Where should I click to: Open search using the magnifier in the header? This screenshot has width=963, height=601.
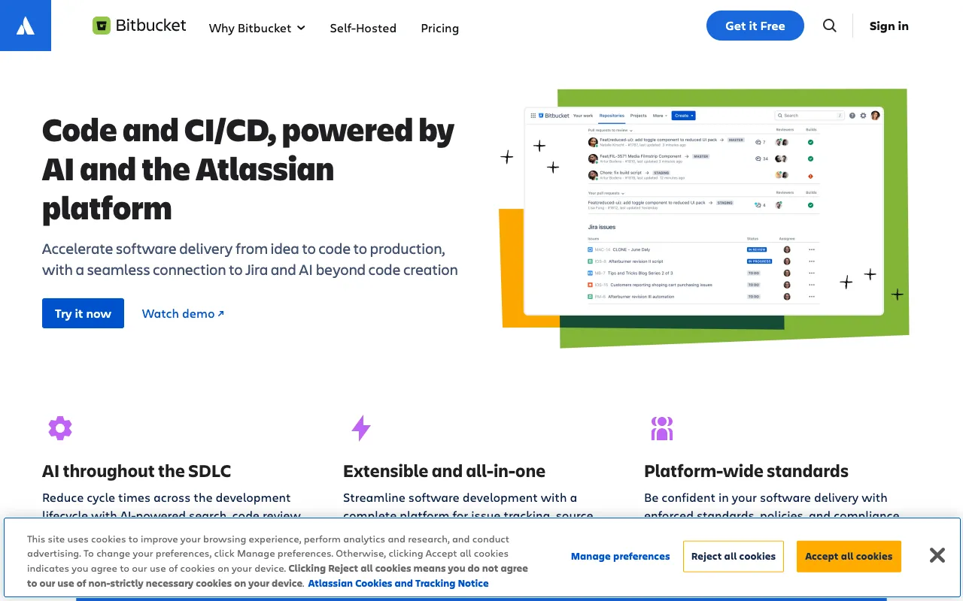point(829,26)
